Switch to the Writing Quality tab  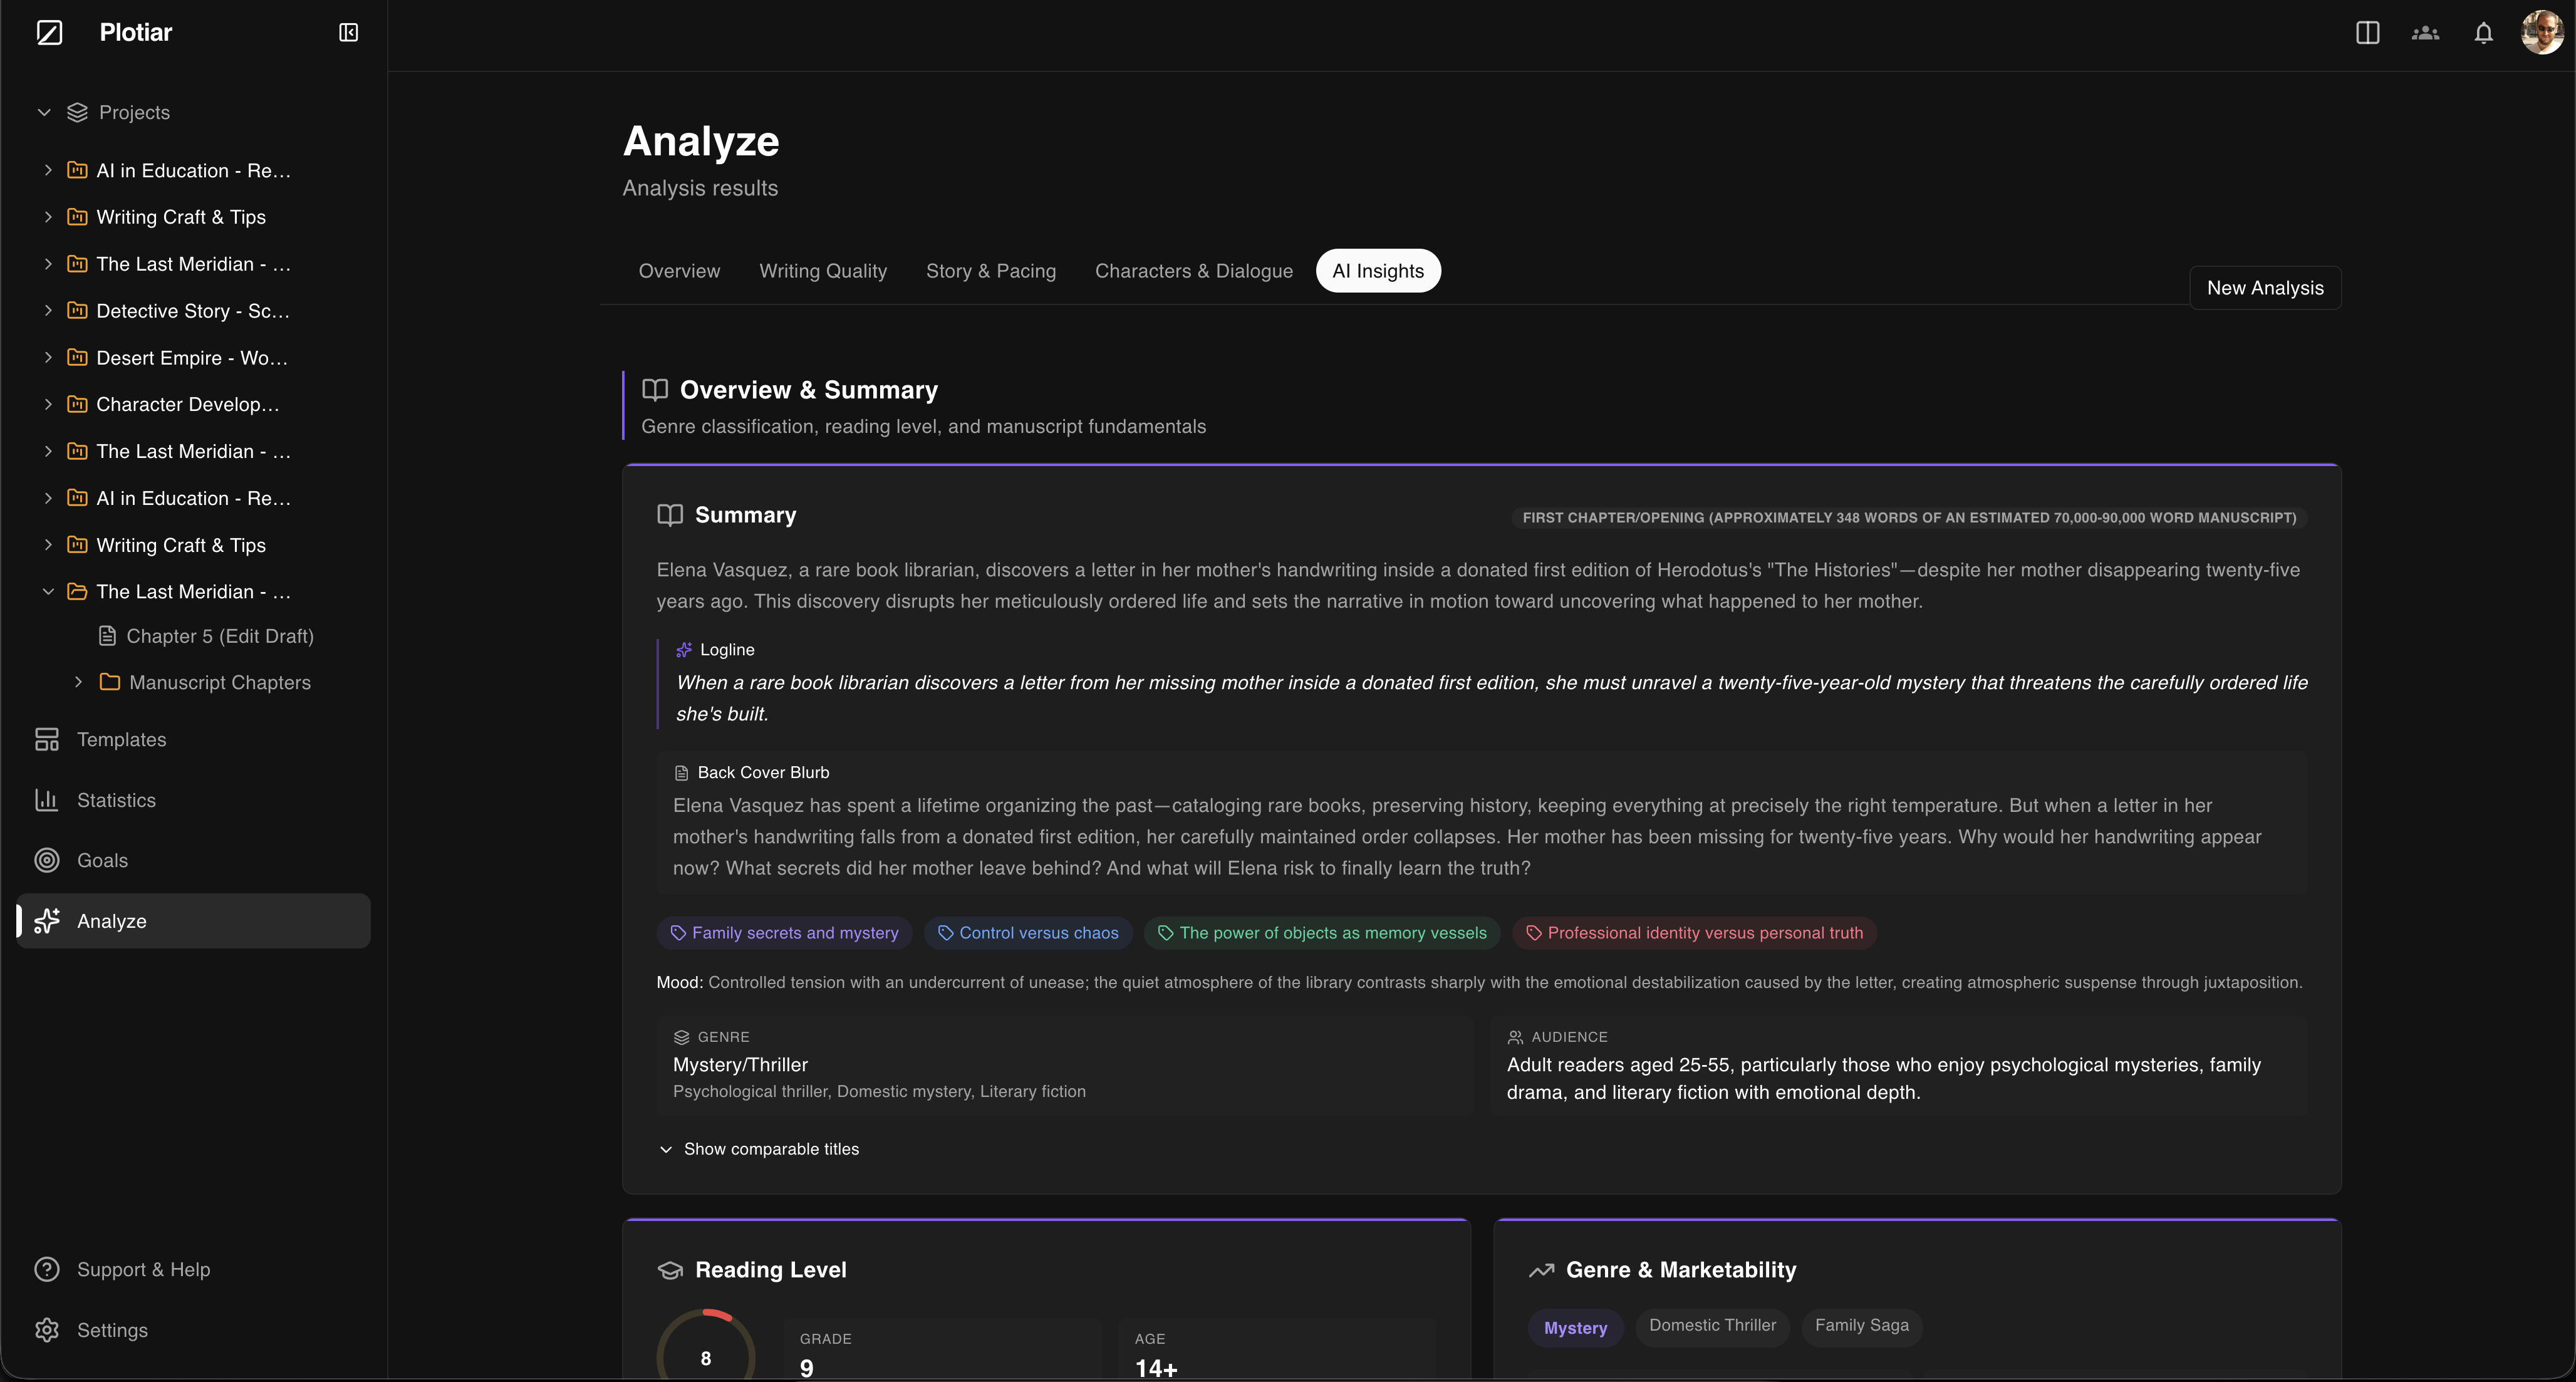pyautogui.click(x=823, y=271)
